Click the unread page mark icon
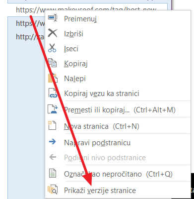Screen dimensions: 194x199 point(53,173)
